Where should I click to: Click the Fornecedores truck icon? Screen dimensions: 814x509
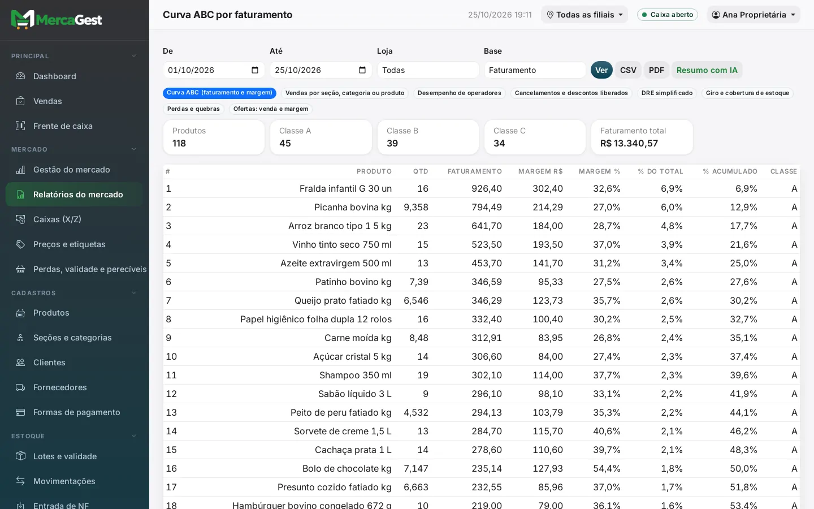[20, 387]
